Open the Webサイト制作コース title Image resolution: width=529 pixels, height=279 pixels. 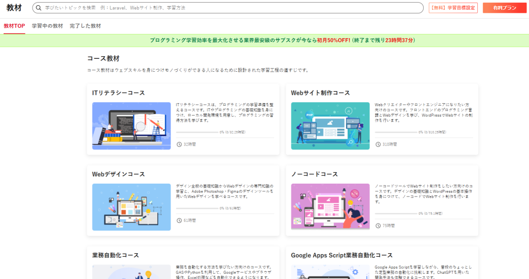pos(320,93)
